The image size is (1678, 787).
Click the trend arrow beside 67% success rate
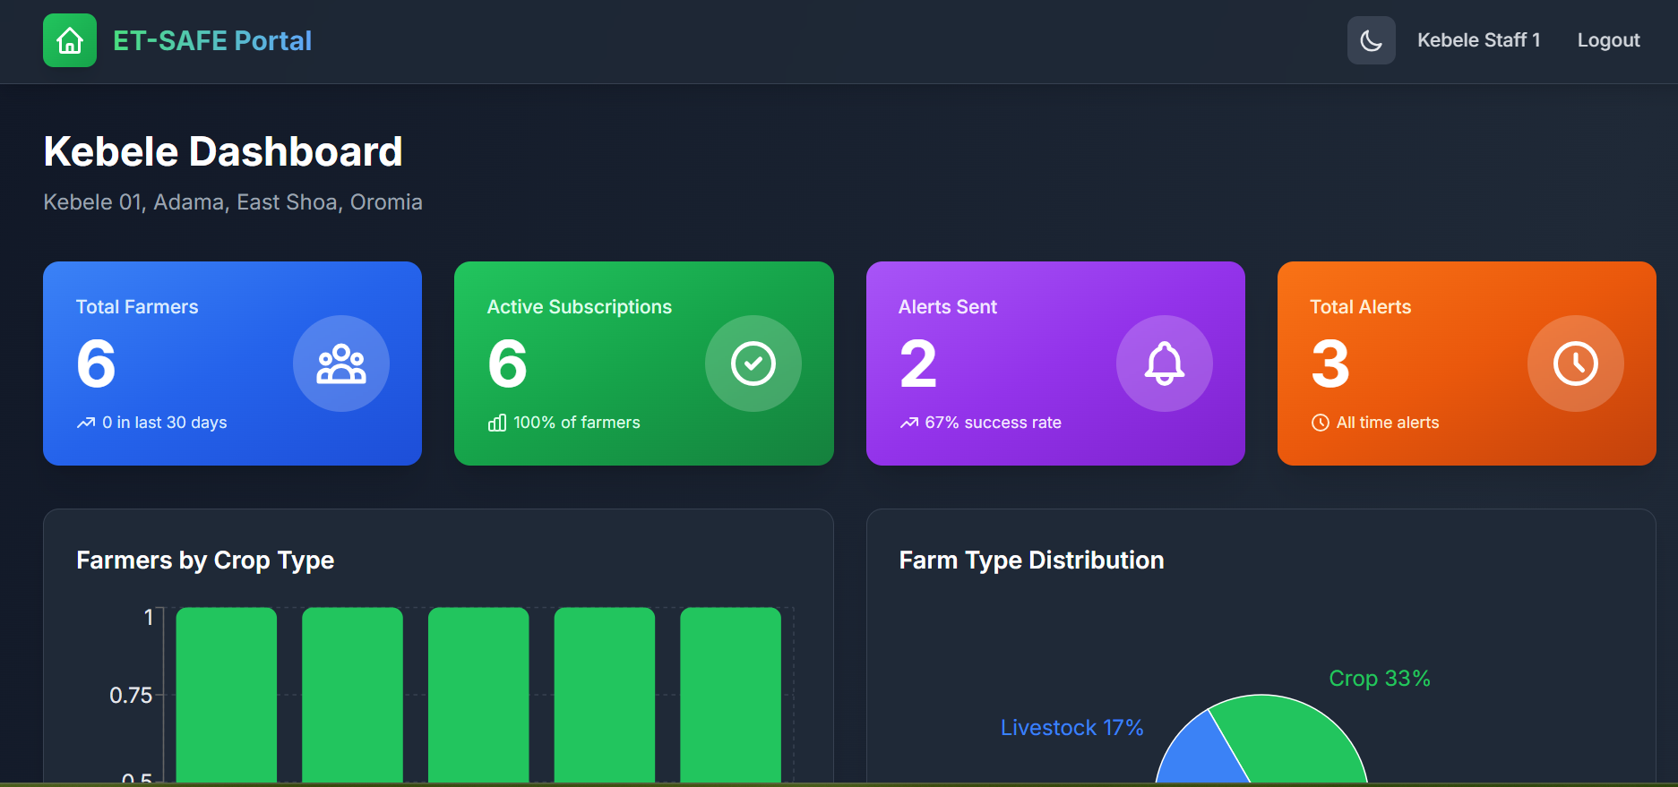click(x=909, y=423)
